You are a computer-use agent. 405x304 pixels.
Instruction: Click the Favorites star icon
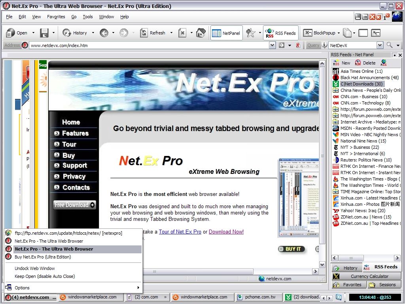pyautogui.click(x=250, y=33)
